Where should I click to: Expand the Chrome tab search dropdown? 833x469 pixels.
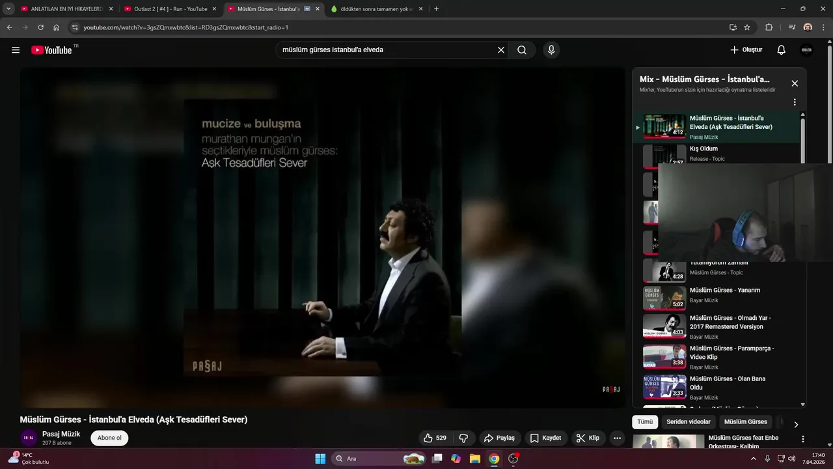8,9
